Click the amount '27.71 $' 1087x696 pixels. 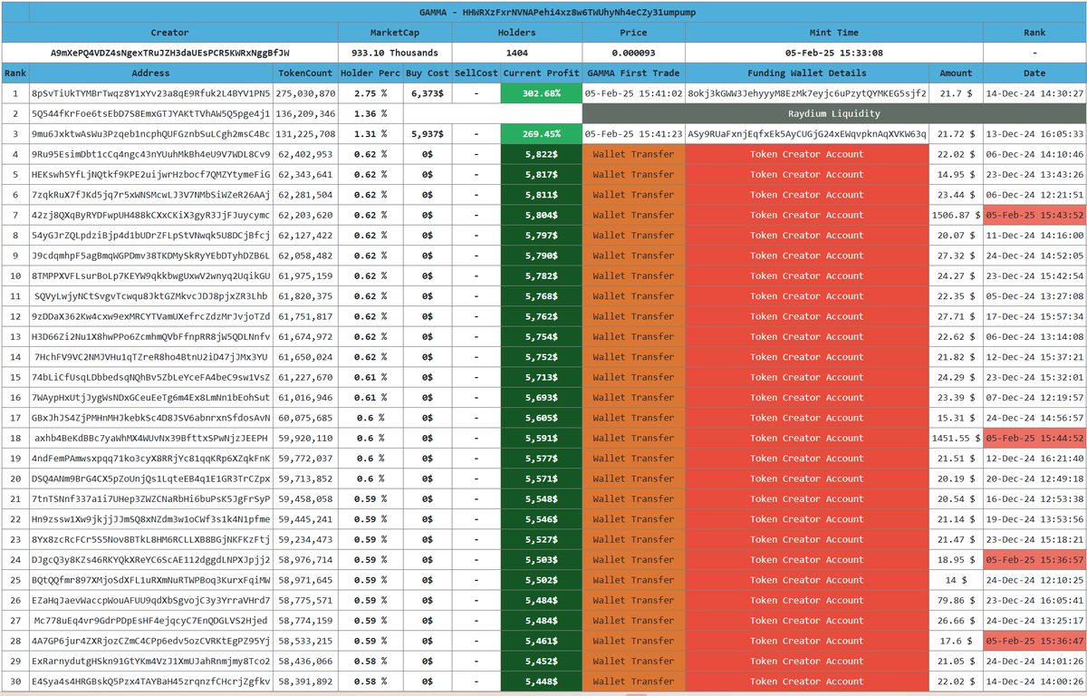[x=956, y=316]
